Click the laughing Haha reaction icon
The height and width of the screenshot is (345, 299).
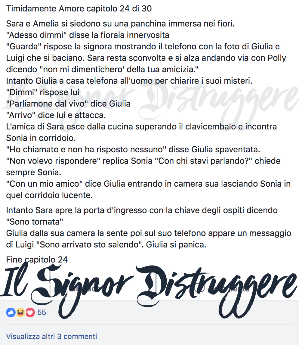pyautogui.click(x=20, y=312)
